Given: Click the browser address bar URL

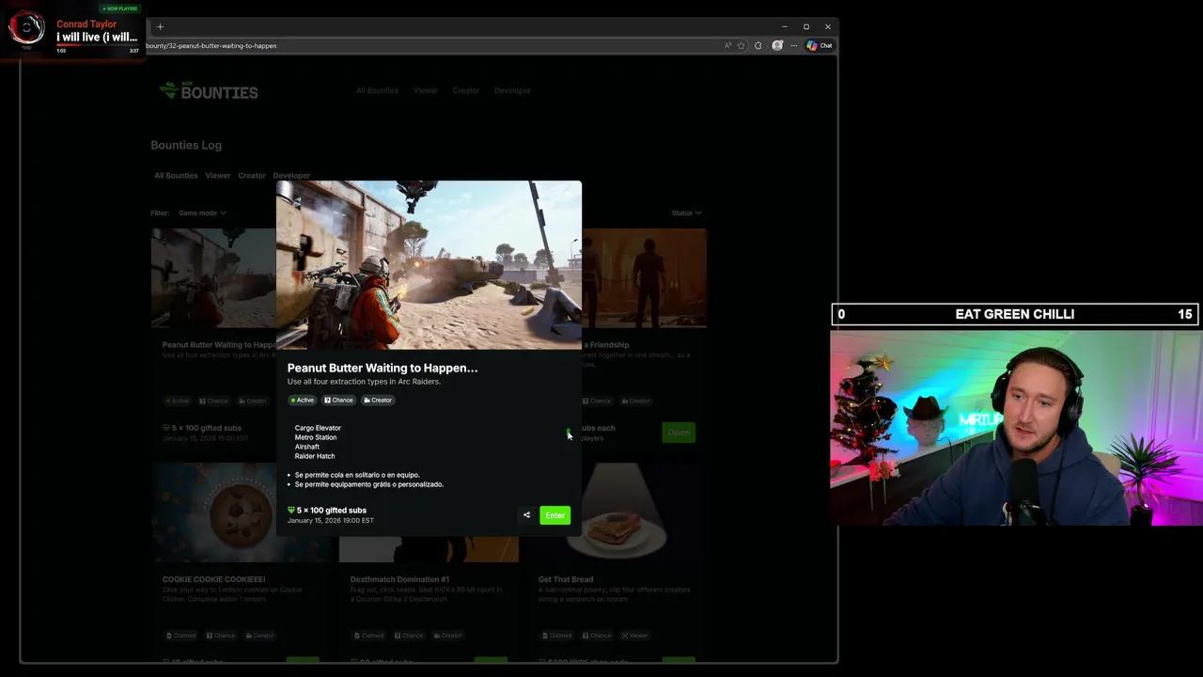Looking at the screenshot, I should (x=211, y=45).
